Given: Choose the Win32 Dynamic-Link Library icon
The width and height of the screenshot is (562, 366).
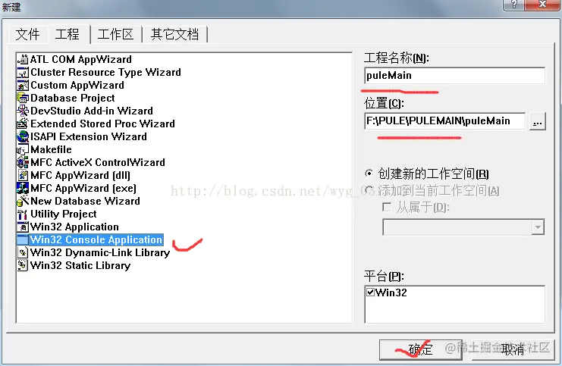Looking at the screenshot, I should (23, 252).
